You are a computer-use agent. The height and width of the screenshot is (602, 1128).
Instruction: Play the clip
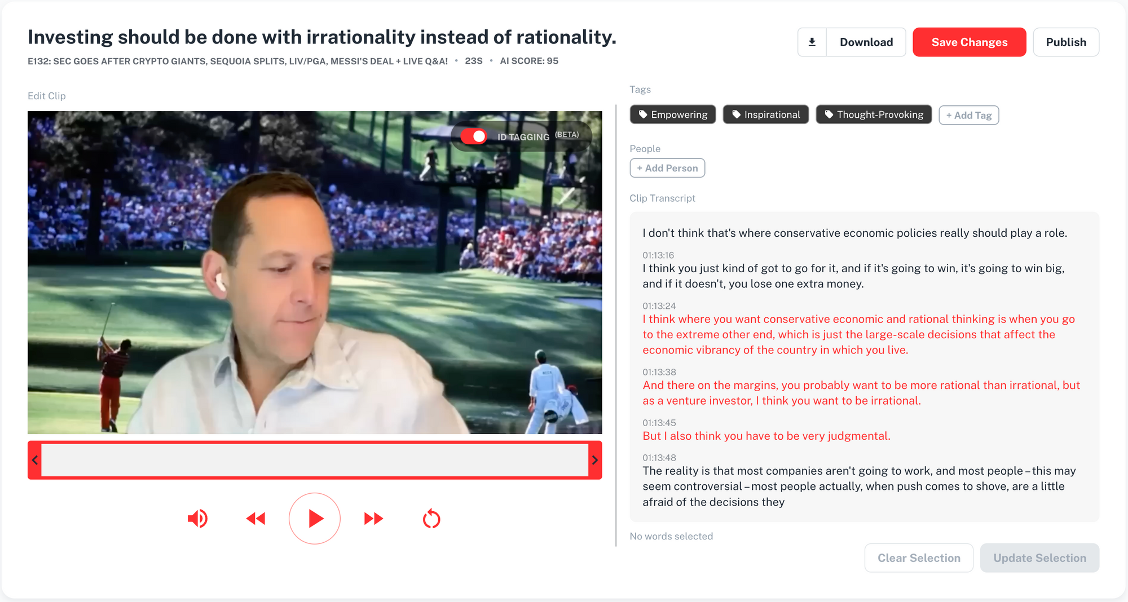click(x=315, y=519)
